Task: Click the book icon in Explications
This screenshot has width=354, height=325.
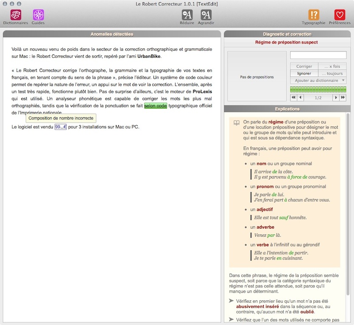Action: (x=236, y=123)
